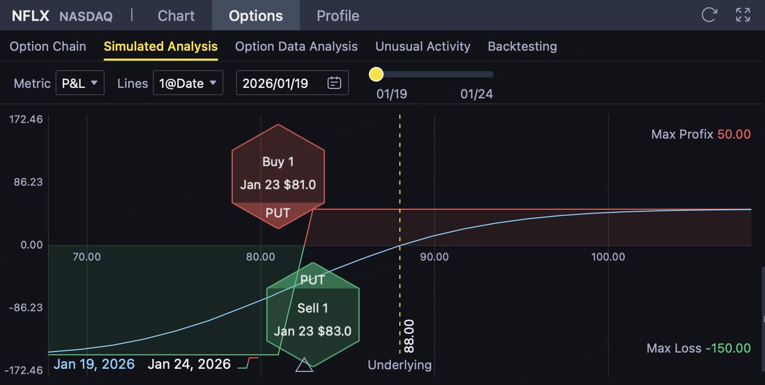
Task: Open the Unusual Activity tab
Action: [422, 47]
